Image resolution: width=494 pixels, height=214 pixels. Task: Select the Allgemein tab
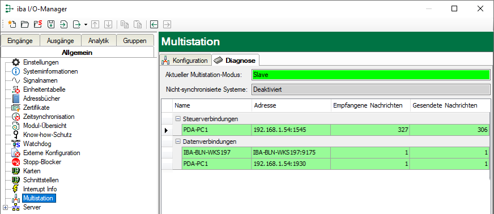click(x=77, y=52)
